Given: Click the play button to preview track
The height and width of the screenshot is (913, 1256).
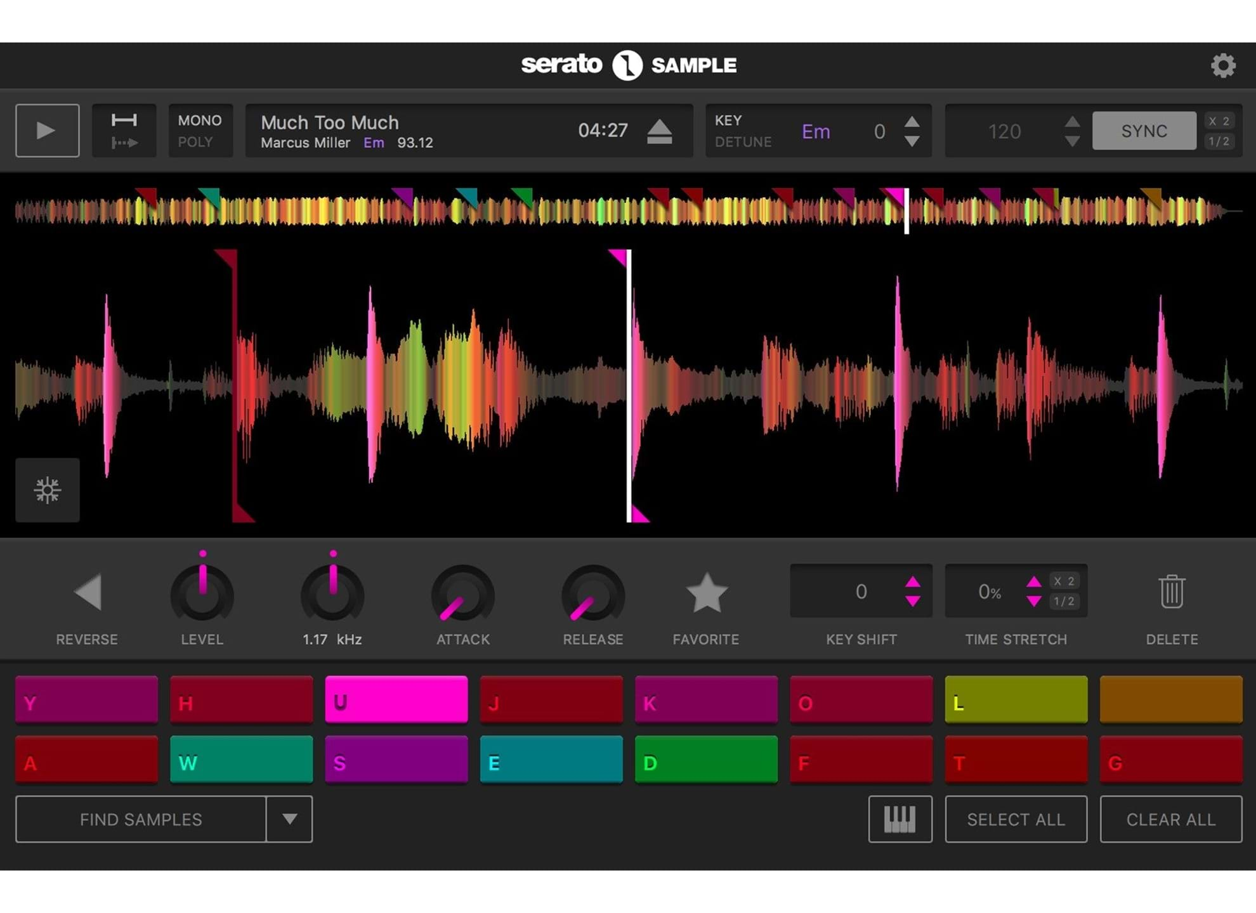Looking at the screenshot, I should 48,129.
